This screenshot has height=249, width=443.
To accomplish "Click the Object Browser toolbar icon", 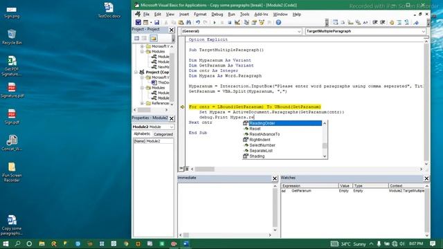I will click(262, 22).
